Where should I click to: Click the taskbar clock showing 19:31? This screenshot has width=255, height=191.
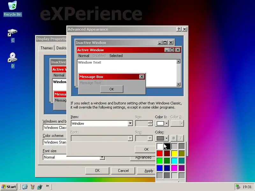click(x=247, y=187)
